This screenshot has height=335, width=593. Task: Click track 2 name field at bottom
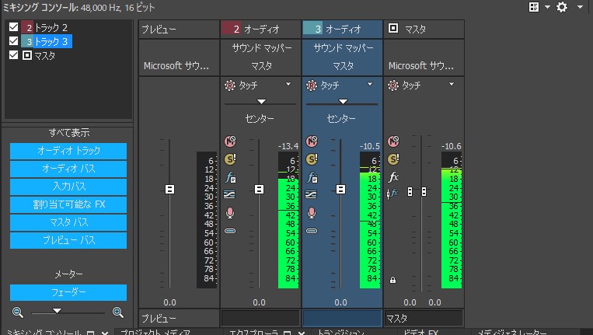[x=260, y=319]
